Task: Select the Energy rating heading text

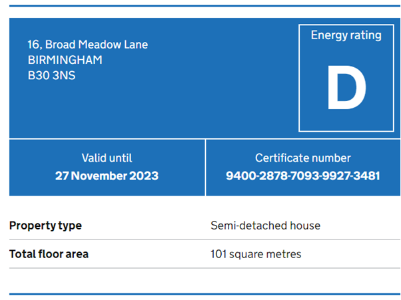Action: click(x=346, y=35)
